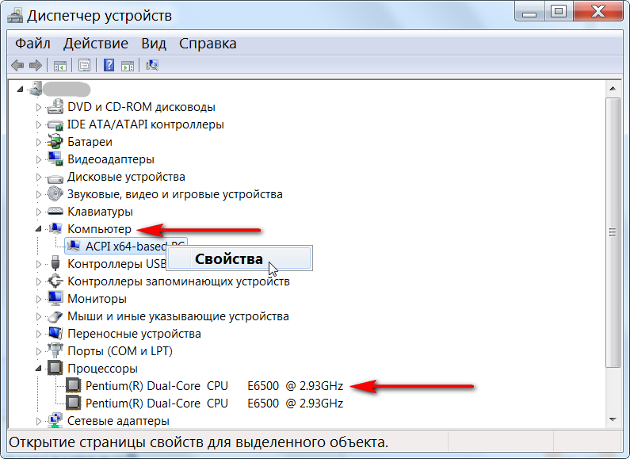The width and height of the screenshot is (630, 459).
Task: Click the Show/Hide console tree icon
Action: pyautogui.click(x=60, y=66)
